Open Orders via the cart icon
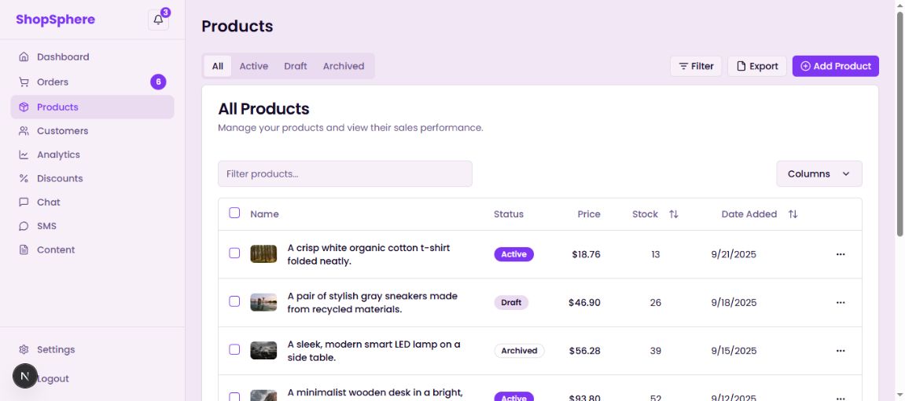The image size is (905, 401). [x=24, y=82]
